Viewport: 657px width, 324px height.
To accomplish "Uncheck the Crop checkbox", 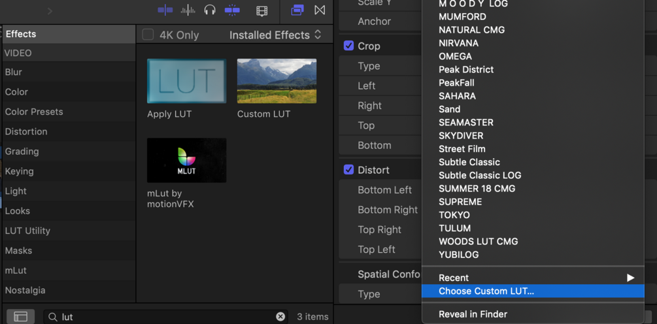I will (348, 46).
